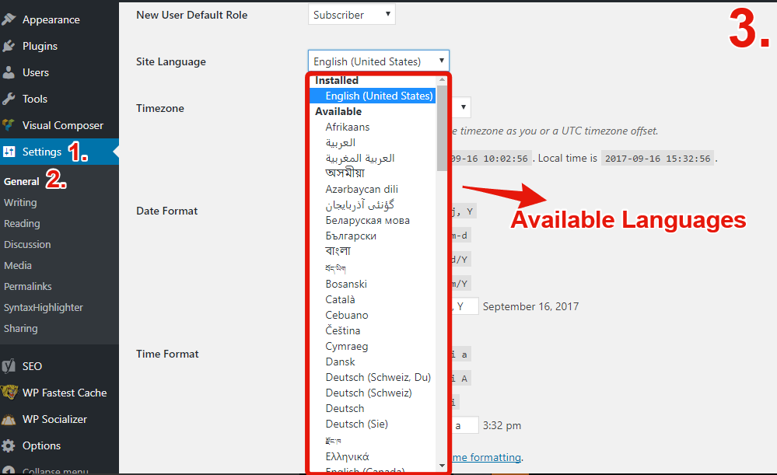
Task: Click the Settings sidebar icon
Action: click(9, 152)
